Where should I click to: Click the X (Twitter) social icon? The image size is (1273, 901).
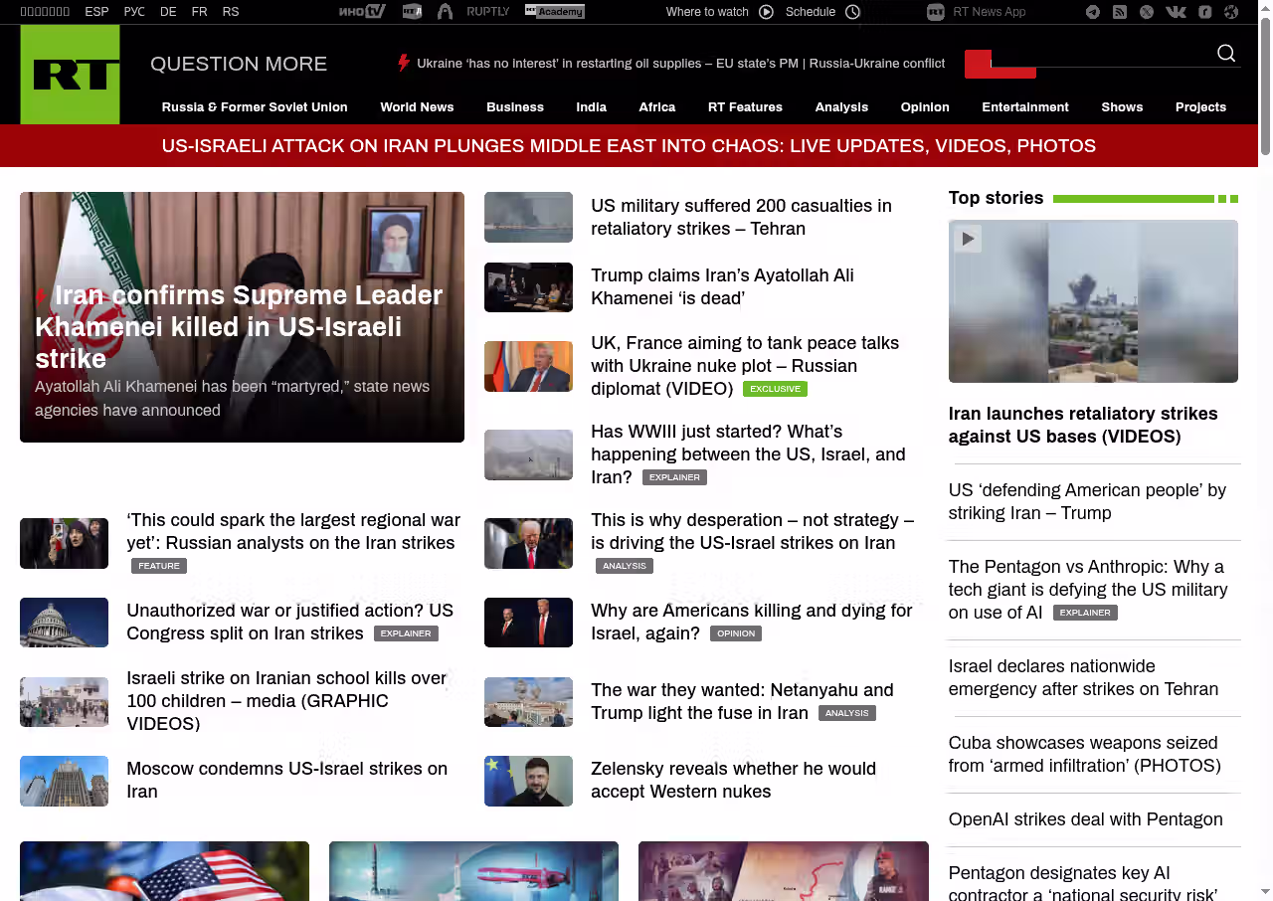(1147, 12)
